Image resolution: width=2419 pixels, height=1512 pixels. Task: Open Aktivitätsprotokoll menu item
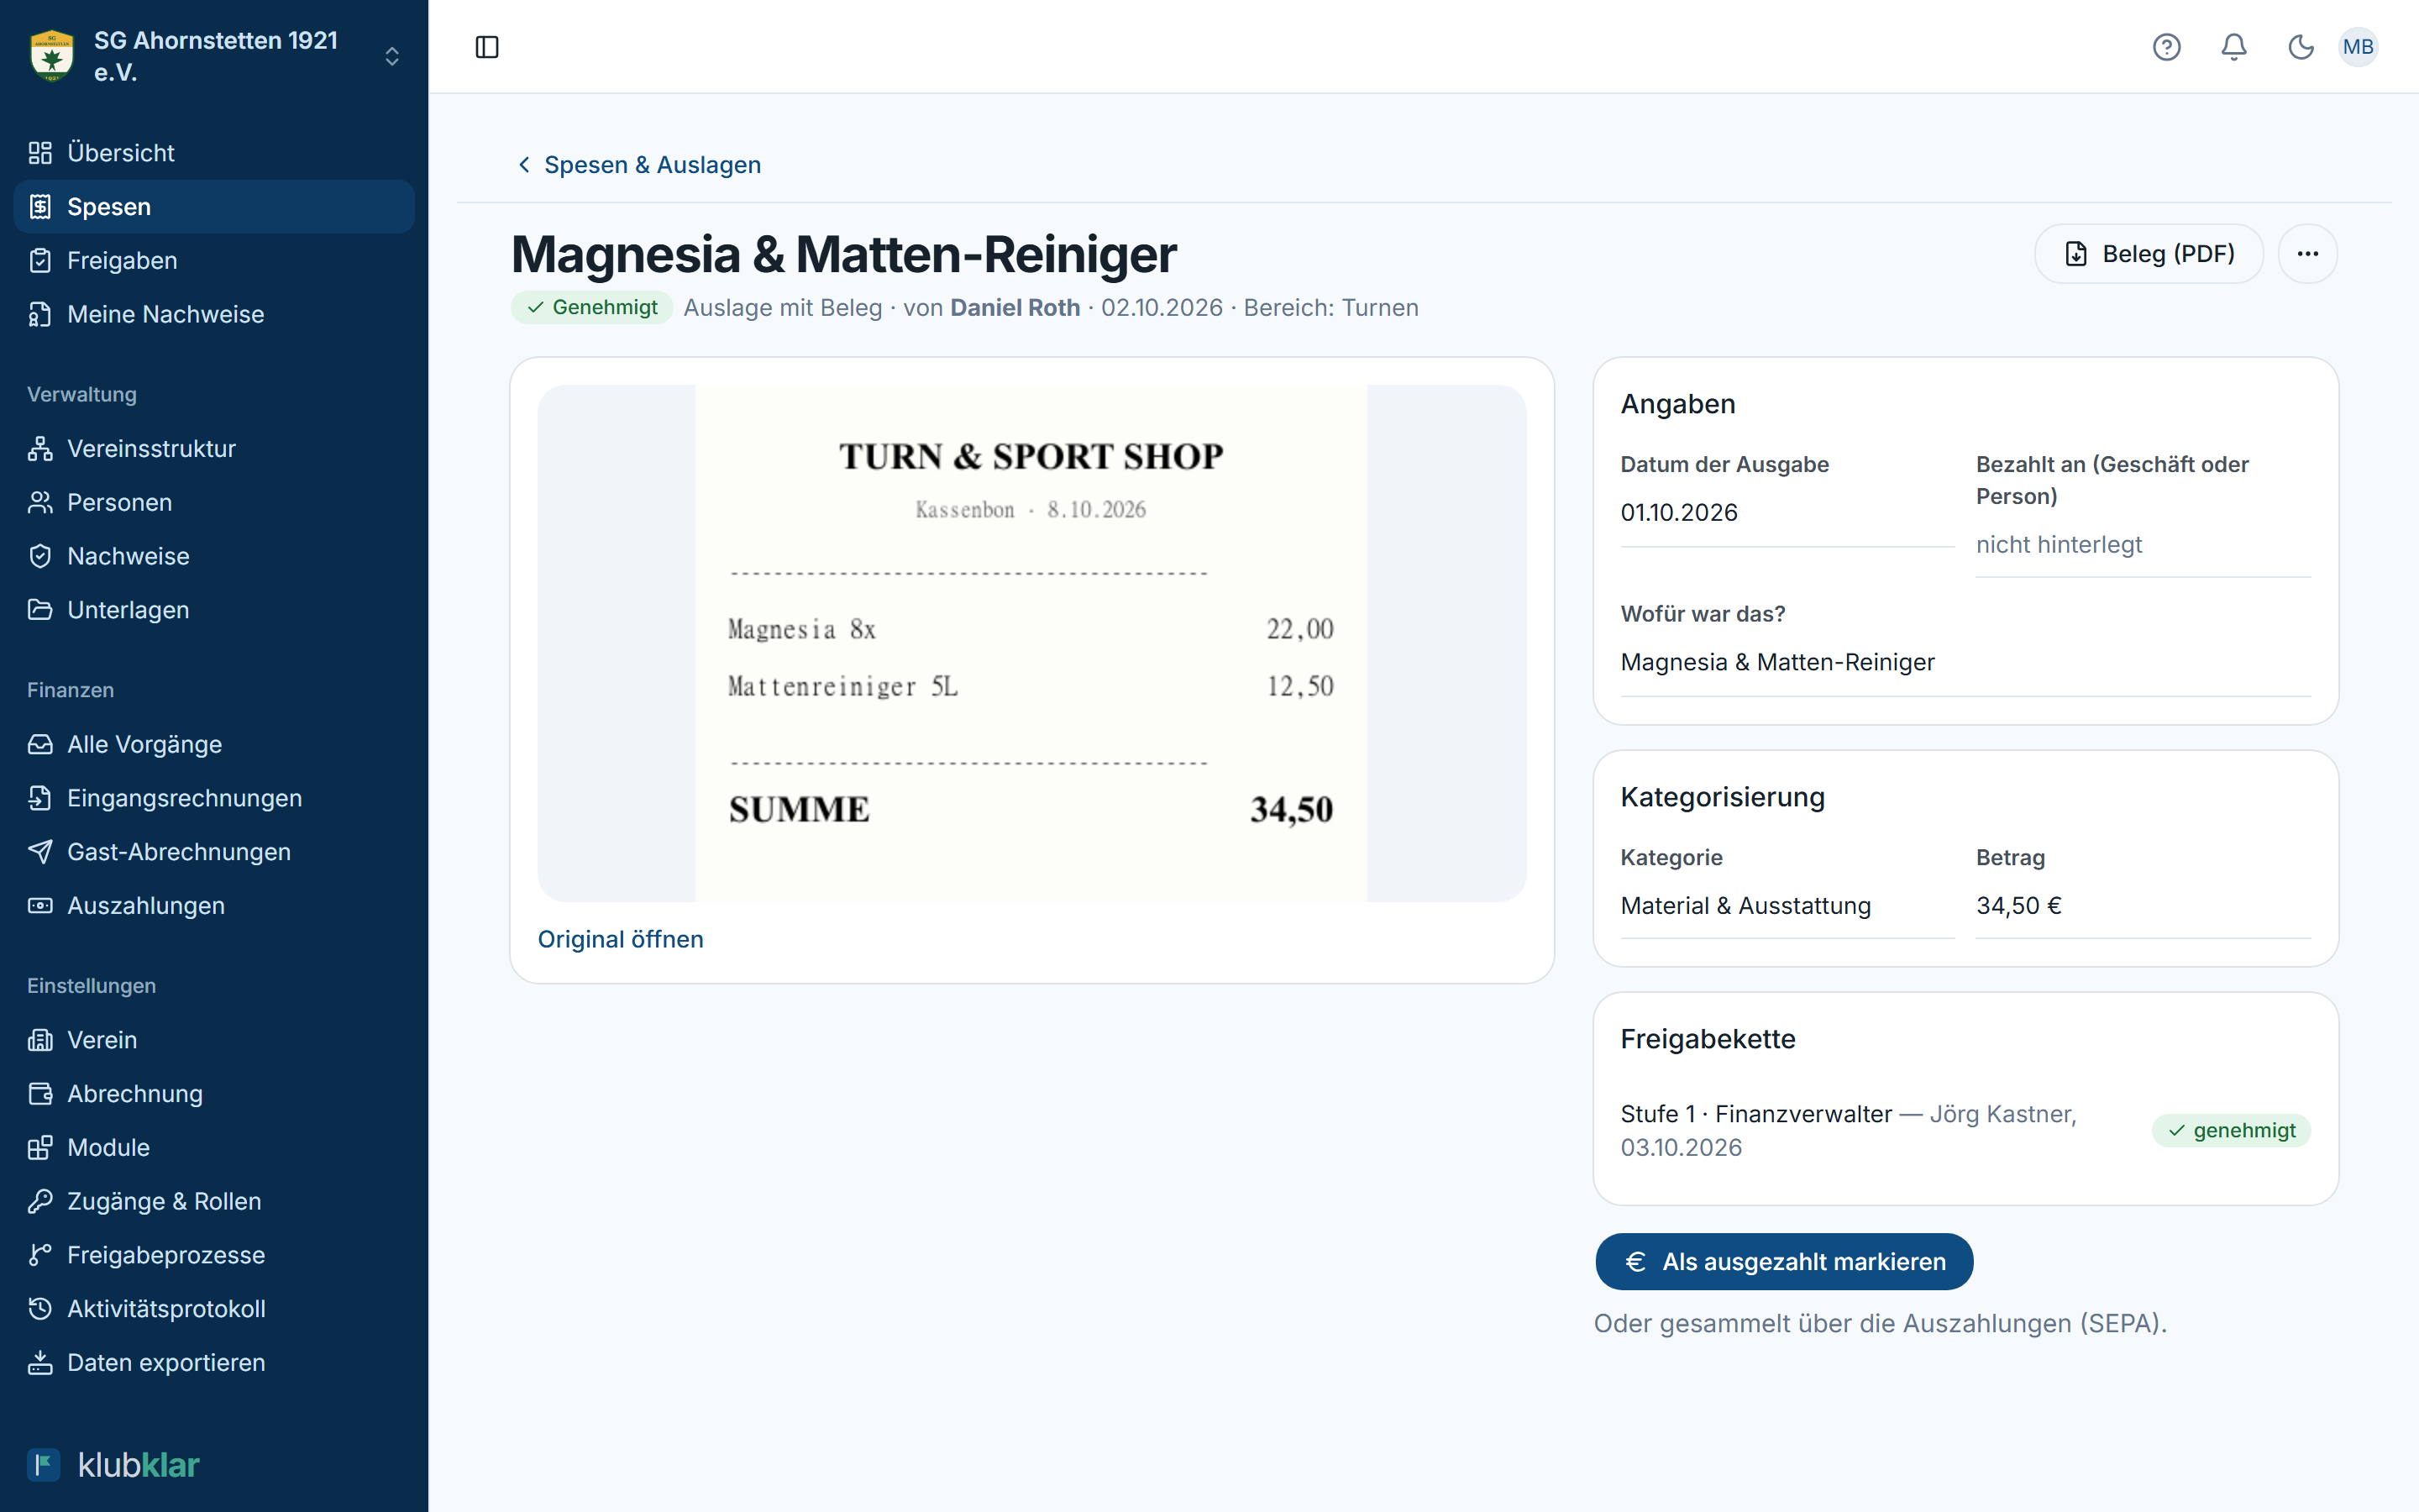click(214, 1309)
